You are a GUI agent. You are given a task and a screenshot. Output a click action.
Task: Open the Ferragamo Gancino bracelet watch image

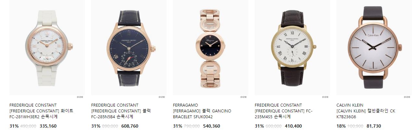211,47
